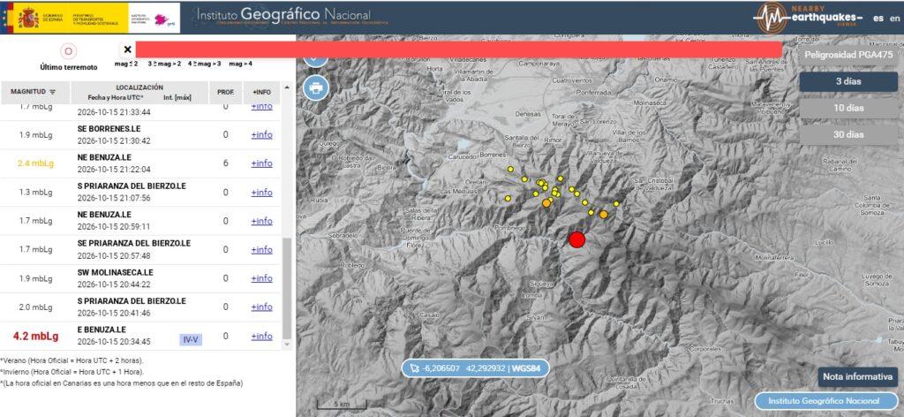Click the 'mag ≤ 2' legend label
The width and height of the screenshot is (904, 417).
coord(126,64)
